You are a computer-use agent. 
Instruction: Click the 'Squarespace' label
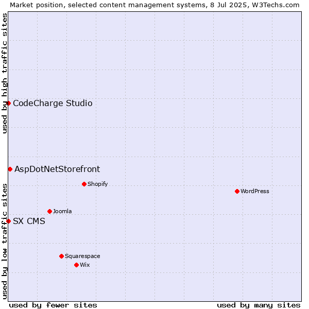point(82,256)
